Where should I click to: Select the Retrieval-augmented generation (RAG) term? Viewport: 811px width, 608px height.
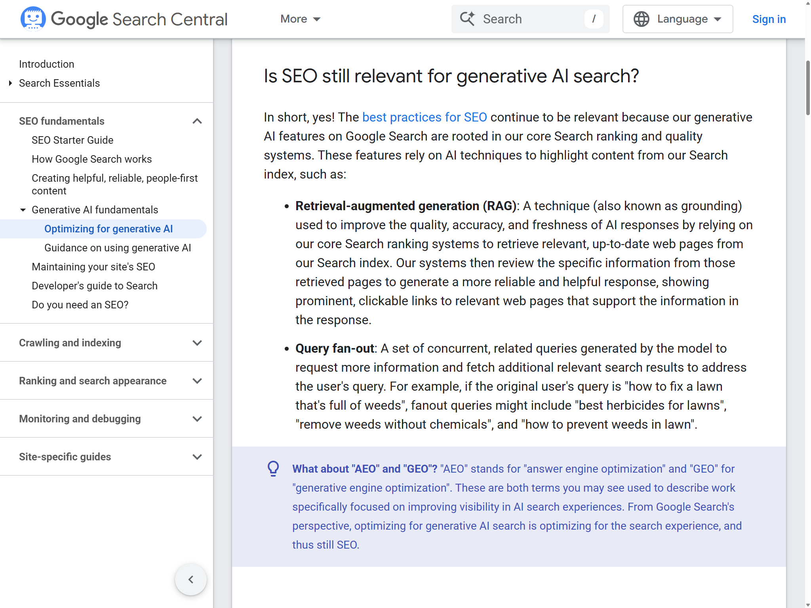[406, 206]
